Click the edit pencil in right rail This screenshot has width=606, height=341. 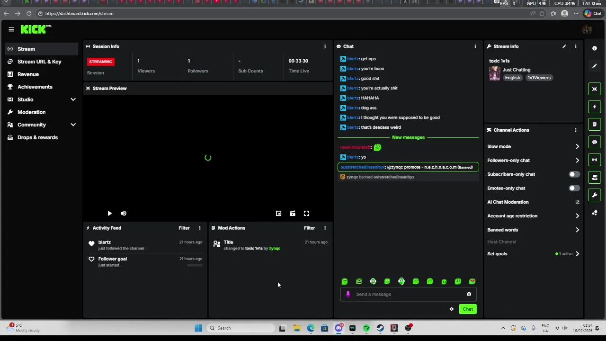pos(595,66)
